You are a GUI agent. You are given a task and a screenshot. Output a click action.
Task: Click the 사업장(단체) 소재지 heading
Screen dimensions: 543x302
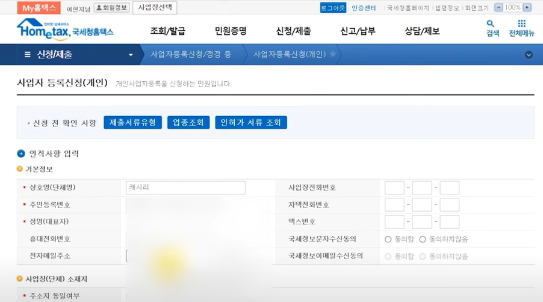(x=57, y=279)
